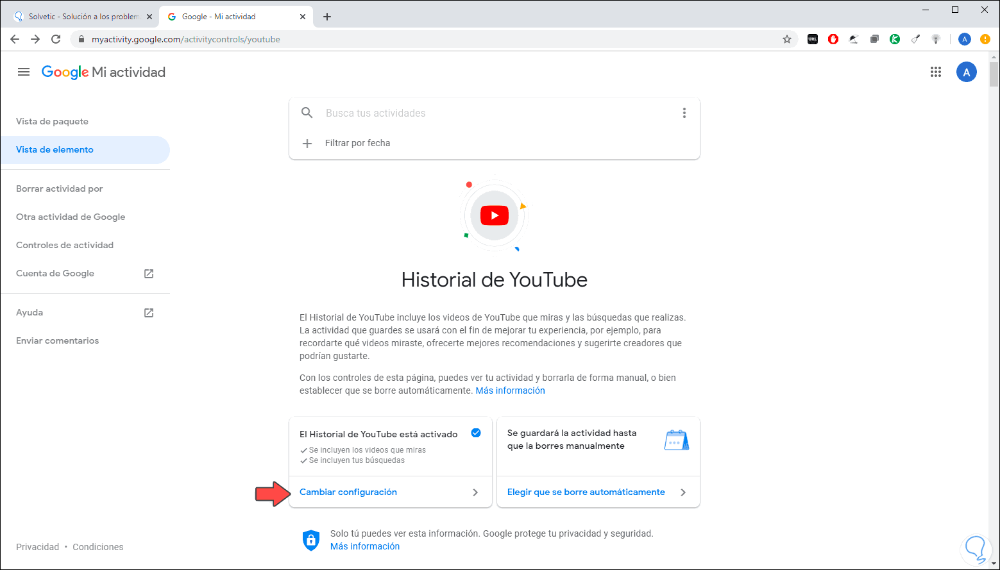Image resolution: width=1000 pixels, height=570 pixels.
Task: Open Cuenta de Google from sidebar
Action: [x=55, y=273]
